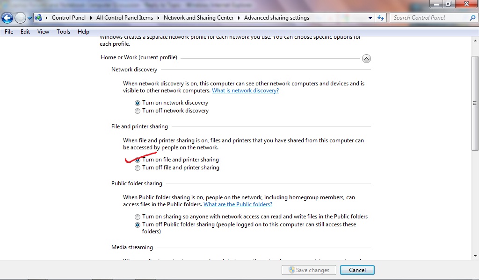Image resolution: width=479 pixels, height=280 pixels.
Task: Click the 'File and printer sharing' heading
Action: pyautogui.click(x=139, y=126)
